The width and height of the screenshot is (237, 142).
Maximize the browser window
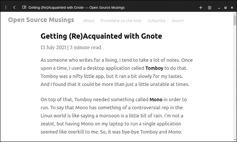pyautogui.click(x=226, y=7)
